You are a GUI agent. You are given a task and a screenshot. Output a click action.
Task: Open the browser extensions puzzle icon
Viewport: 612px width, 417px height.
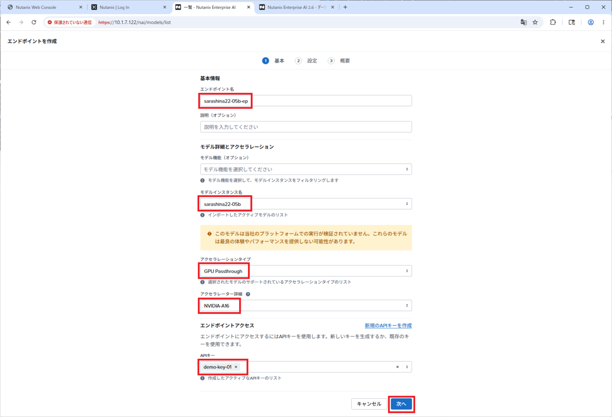pos(553,22)
